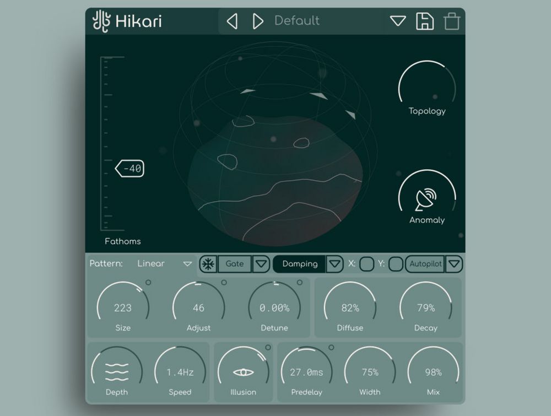Expand the Damping dropdown arrow
The image size is (551, 416).
click(x=334, y=264)
